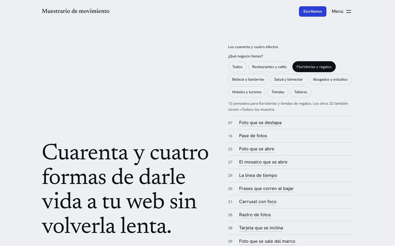395x246 pixels.
Task: Open the Carrusel con foco effect
Action: tap(258, 202)
